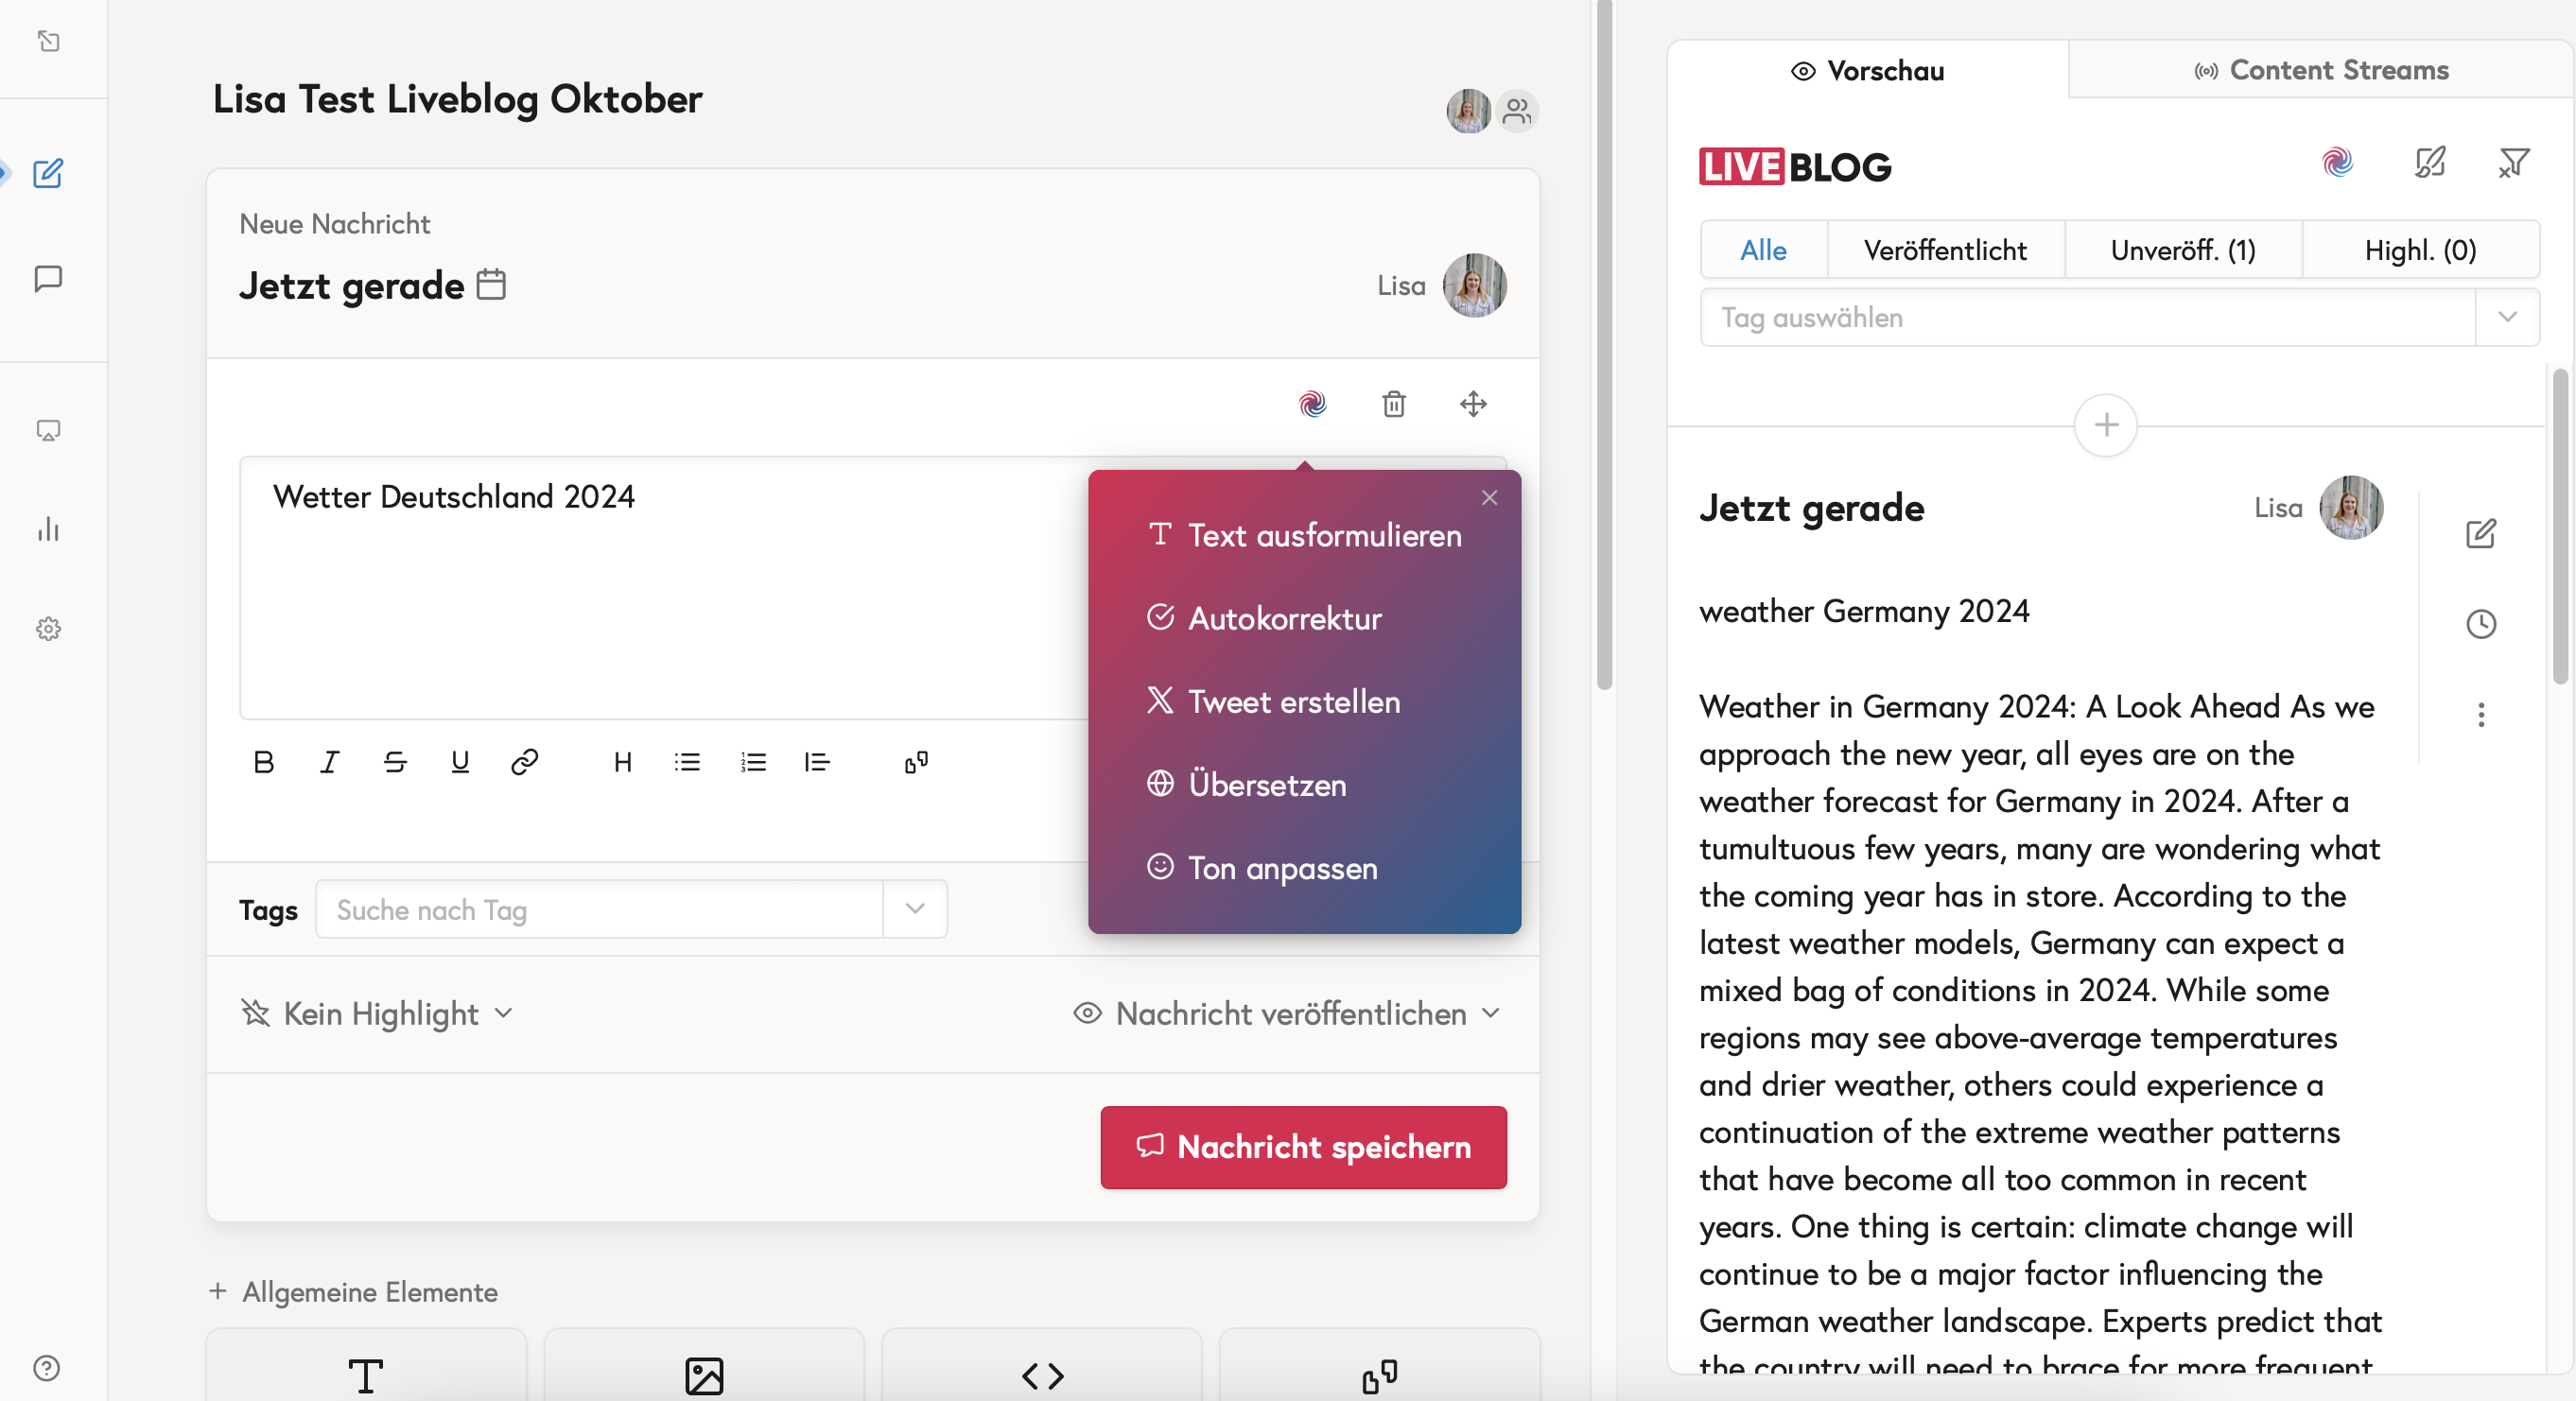This screenshot has height=1401, width=2576.
Task: Toggle underline formatting
Action: pyautogui.click(x=460, y=762)
